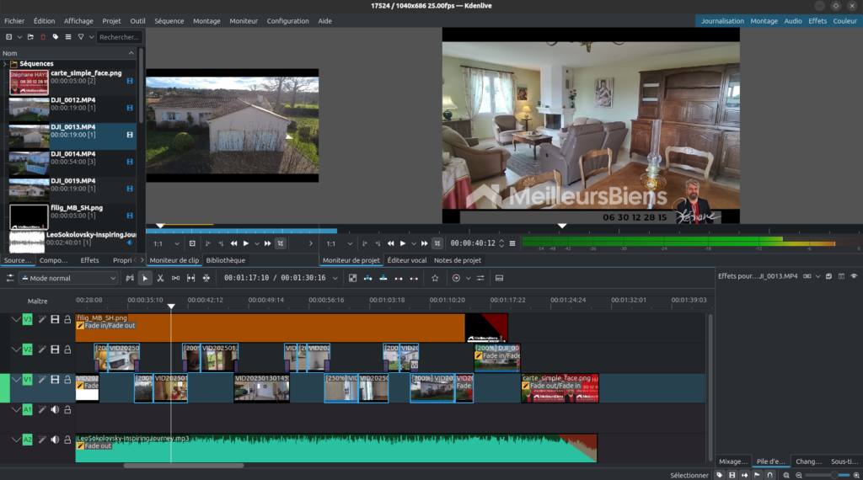Screen dimensions: 863x480
Task: Open the bin hamburger options menu
Action: (x=68, y=37)
